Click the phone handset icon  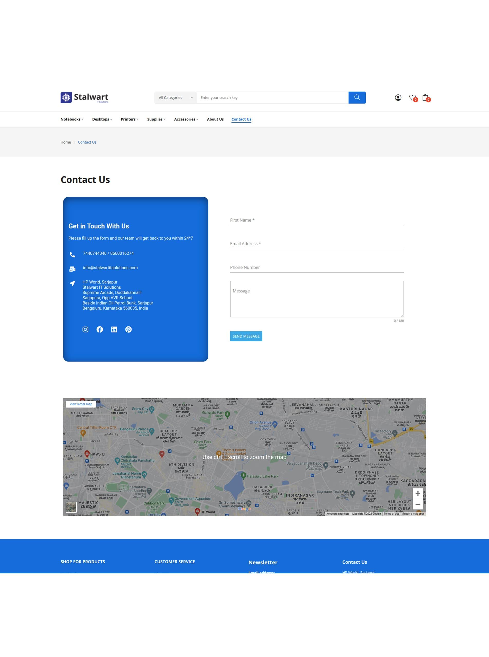click(72, 255)
